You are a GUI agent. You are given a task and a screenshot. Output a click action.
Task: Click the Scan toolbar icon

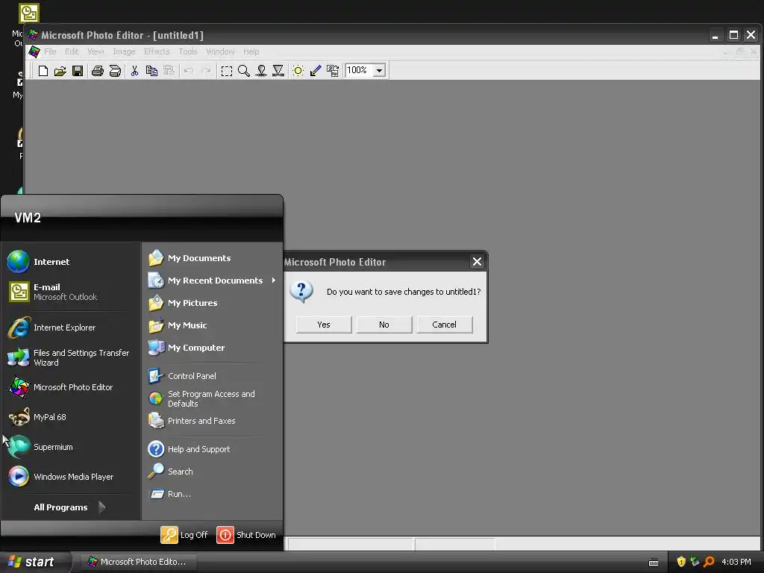click(115, 71)
